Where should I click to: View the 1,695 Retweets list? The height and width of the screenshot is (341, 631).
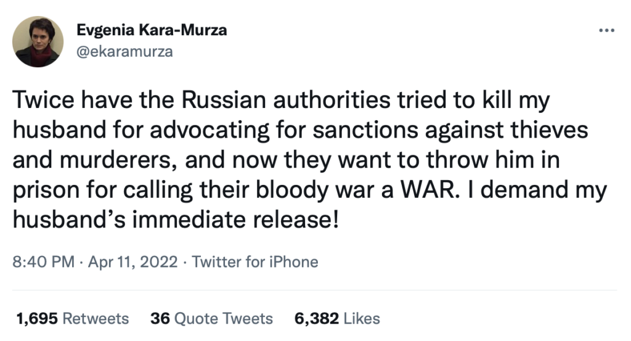point(73,318)
